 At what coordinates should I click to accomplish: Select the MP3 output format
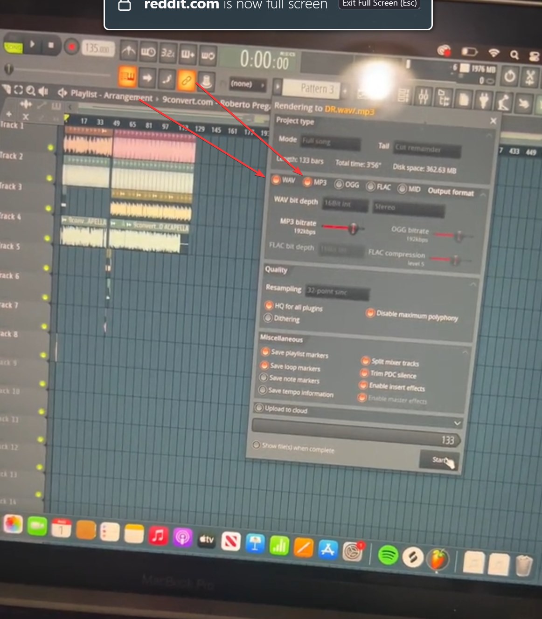tap(308, 182)
